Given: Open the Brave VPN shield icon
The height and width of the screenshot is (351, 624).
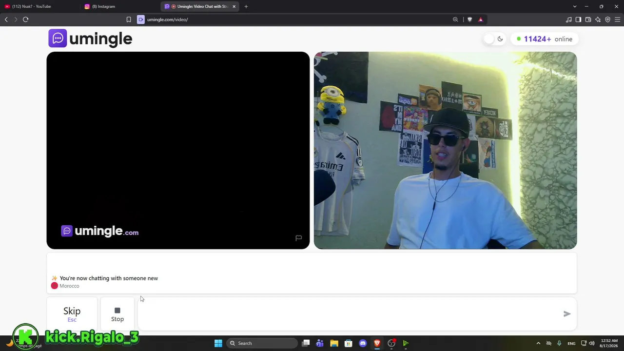Looking at the screenshot, I should (x=608, y=19).
